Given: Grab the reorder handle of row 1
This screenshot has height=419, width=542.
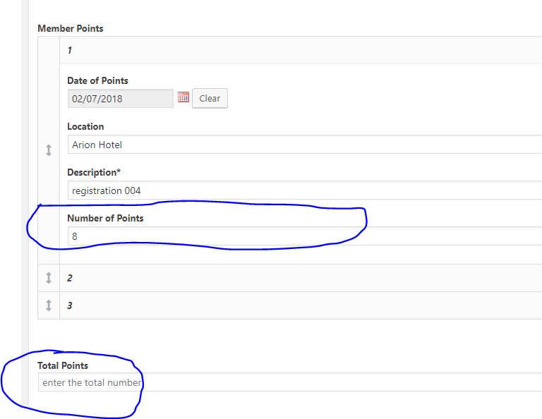Looking at the screenshot, I should pos(49,150).
